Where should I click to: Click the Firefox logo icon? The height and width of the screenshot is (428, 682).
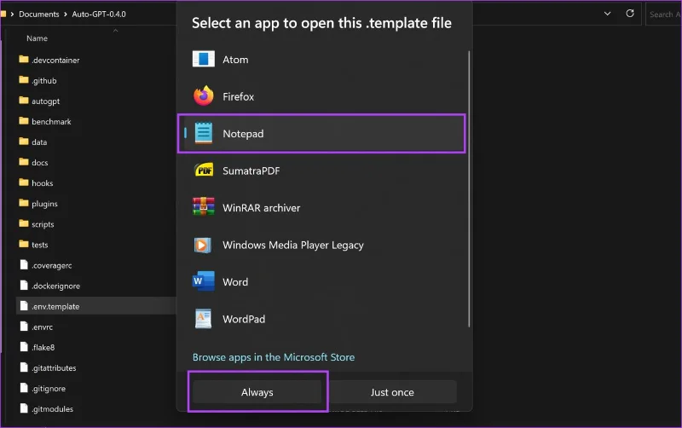tap(204, 95)
